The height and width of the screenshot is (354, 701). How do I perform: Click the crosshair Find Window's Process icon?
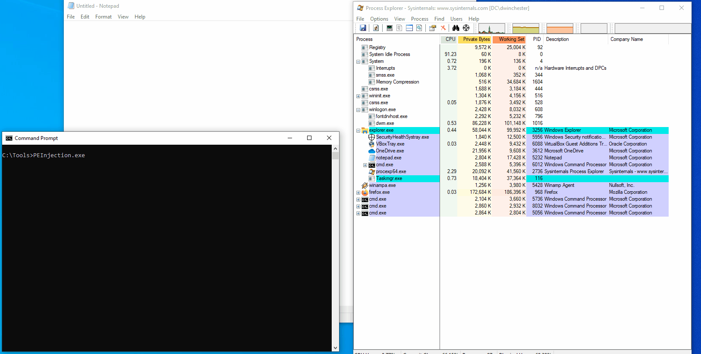click(x=466, y=28)
